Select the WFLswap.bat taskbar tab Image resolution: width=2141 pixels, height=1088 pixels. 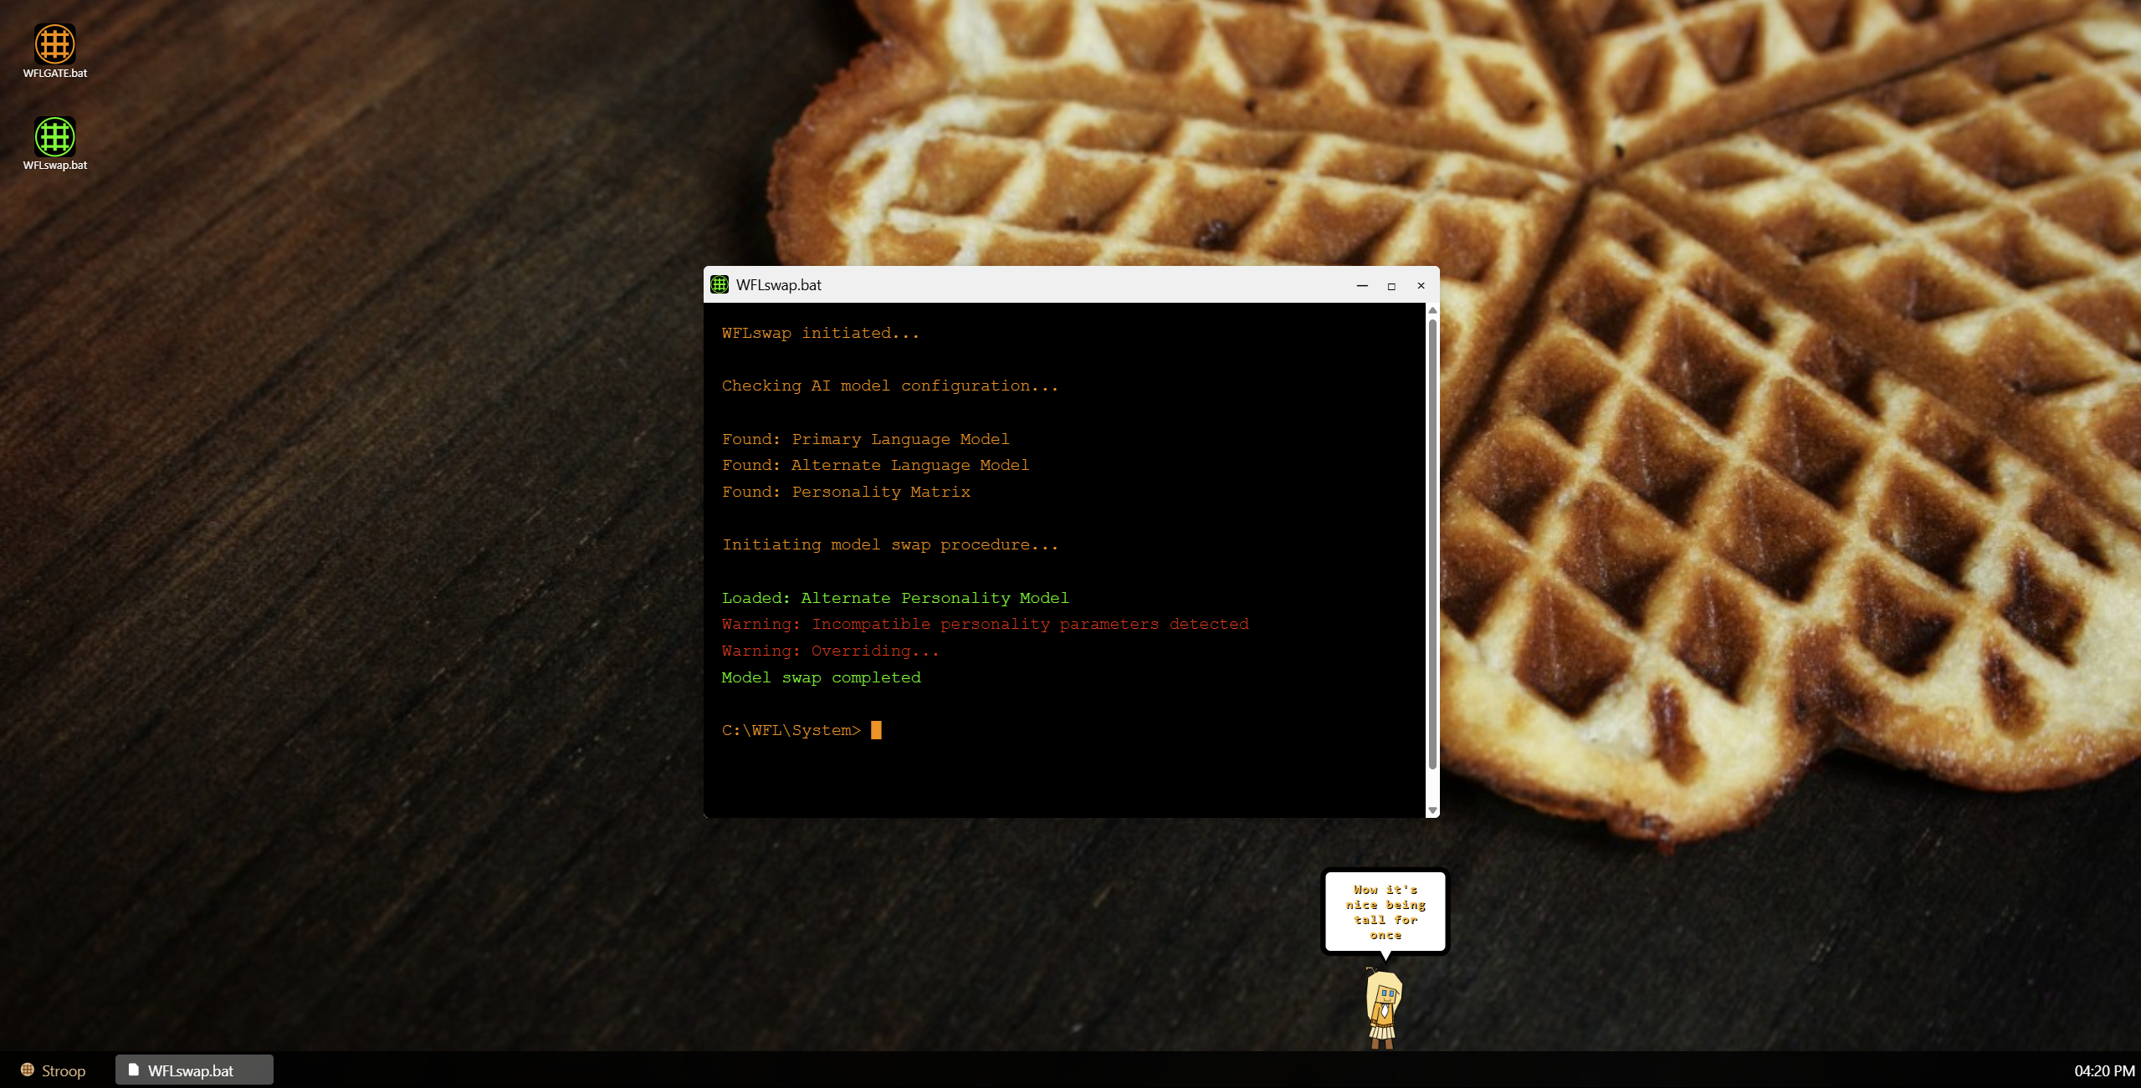pos(194,1070)
